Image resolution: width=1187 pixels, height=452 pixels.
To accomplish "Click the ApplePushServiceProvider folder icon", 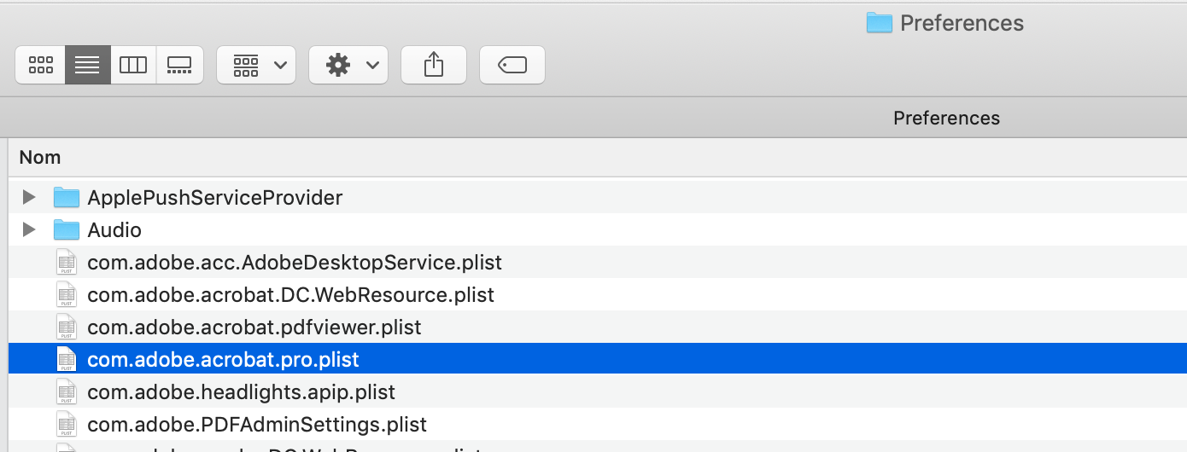I will pos(67,198).
